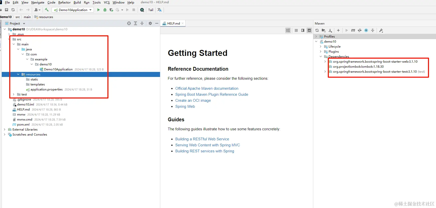Click the Synchronize/Reload from disk icon

(x=13, y=10)
